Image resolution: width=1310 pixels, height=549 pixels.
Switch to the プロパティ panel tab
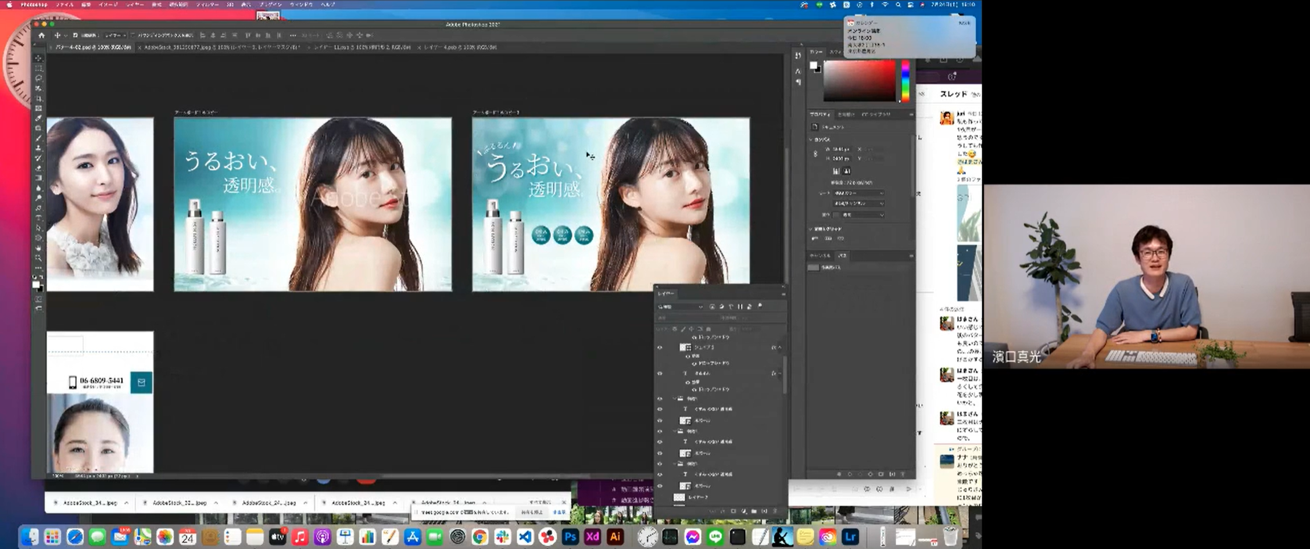[820, 114]
